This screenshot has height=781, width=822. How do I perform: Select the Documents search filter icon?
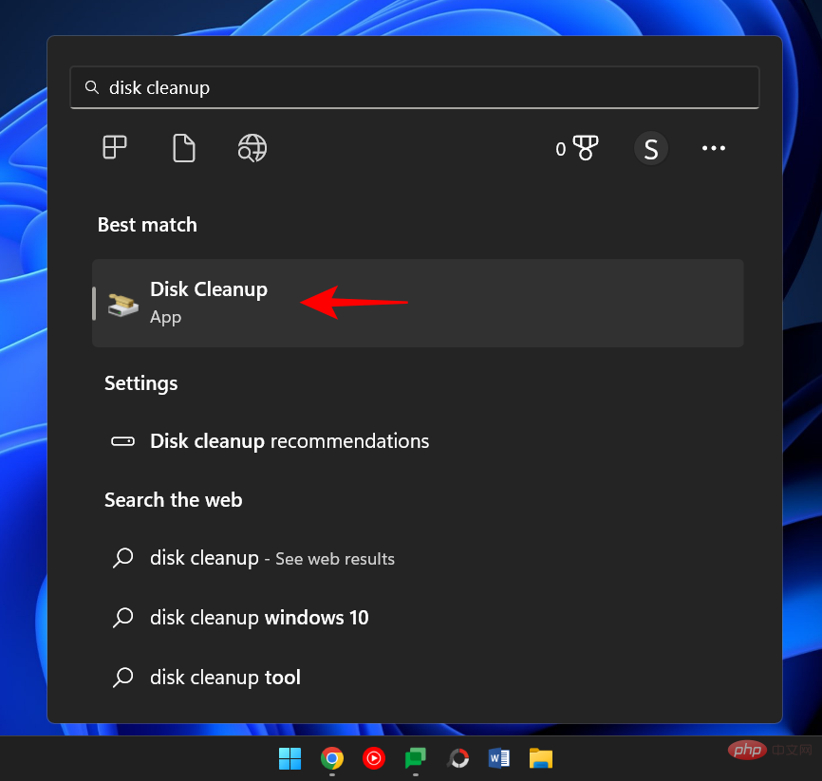[x=183, y=148]
